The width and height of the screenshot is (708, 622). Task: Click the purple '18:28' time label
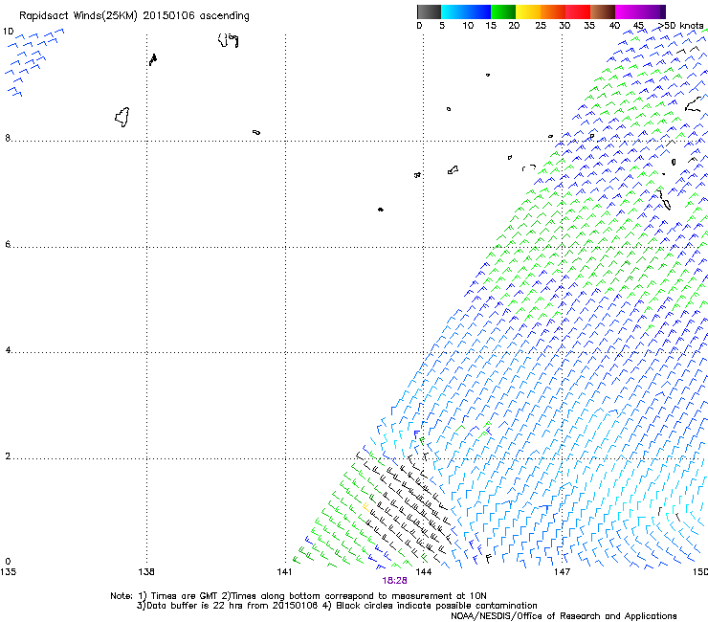tap(394, 581)
